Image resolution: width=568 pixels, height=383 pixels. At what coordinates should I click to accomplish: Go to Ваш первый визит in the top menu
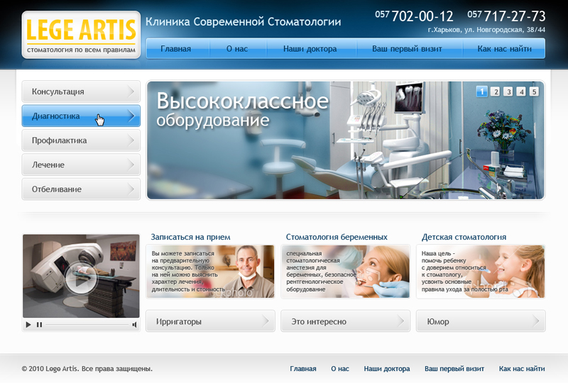[x=407, y=49]
